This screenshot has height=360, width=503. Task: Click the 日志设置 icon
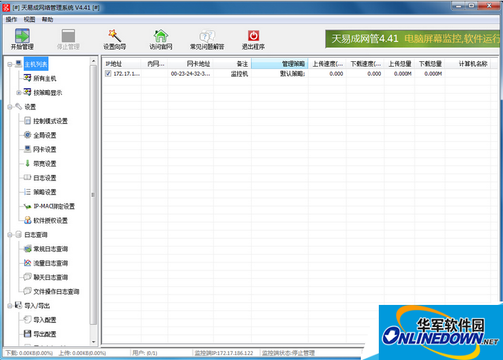28,178
